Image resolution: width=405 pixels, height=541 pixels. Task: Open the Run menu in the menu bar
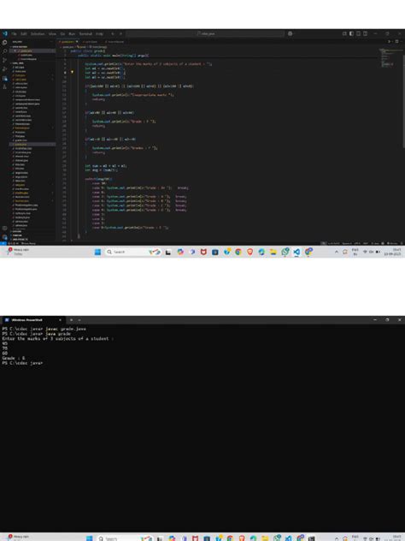click(72, 34)
